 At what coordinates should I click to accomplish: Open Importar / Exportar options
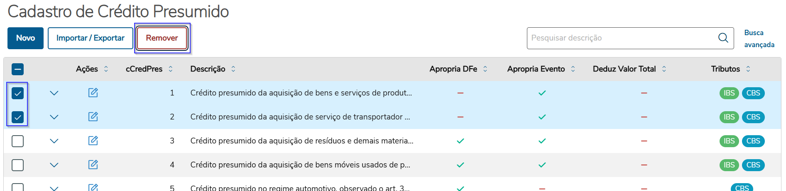pos(90,38)
